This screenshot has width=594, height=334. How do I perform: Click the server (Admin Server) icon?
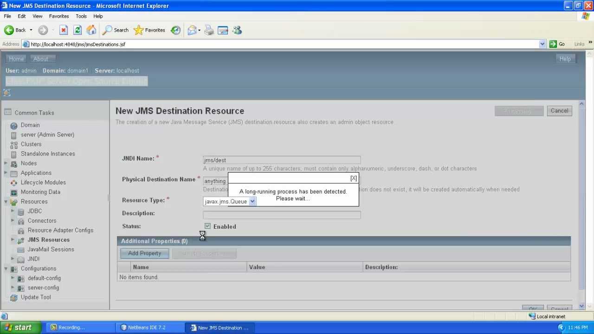(14, 135)
